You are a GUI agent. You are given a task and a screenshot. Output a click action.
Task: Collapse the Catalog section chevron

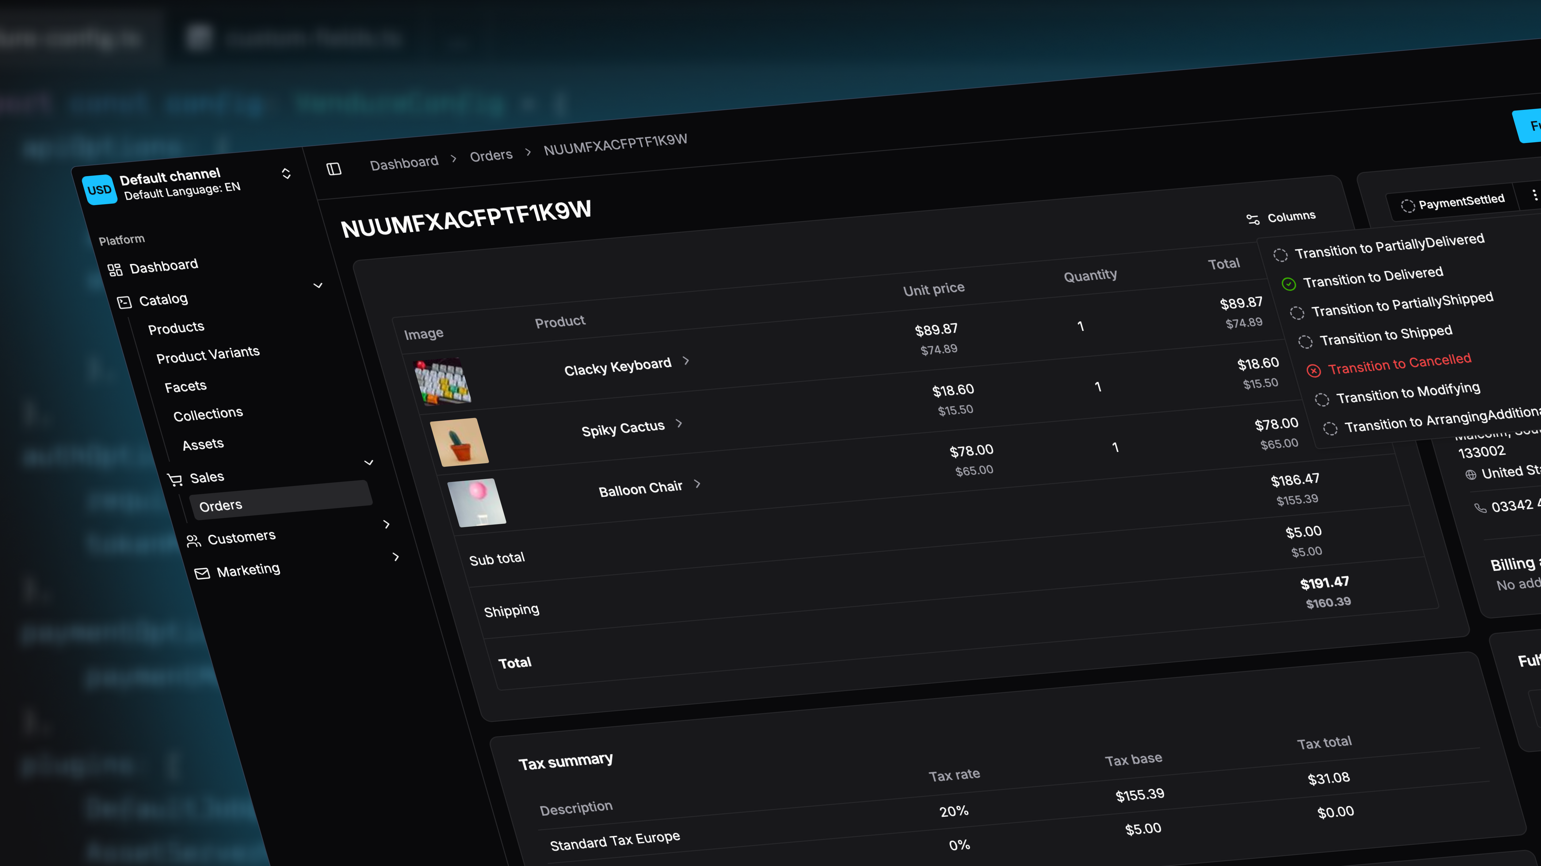coord(318,286)
